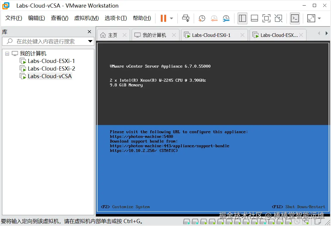
Task: Switch to the truncated Labs-Cloud-ESX... tab
Action: [x=279, y=35]
